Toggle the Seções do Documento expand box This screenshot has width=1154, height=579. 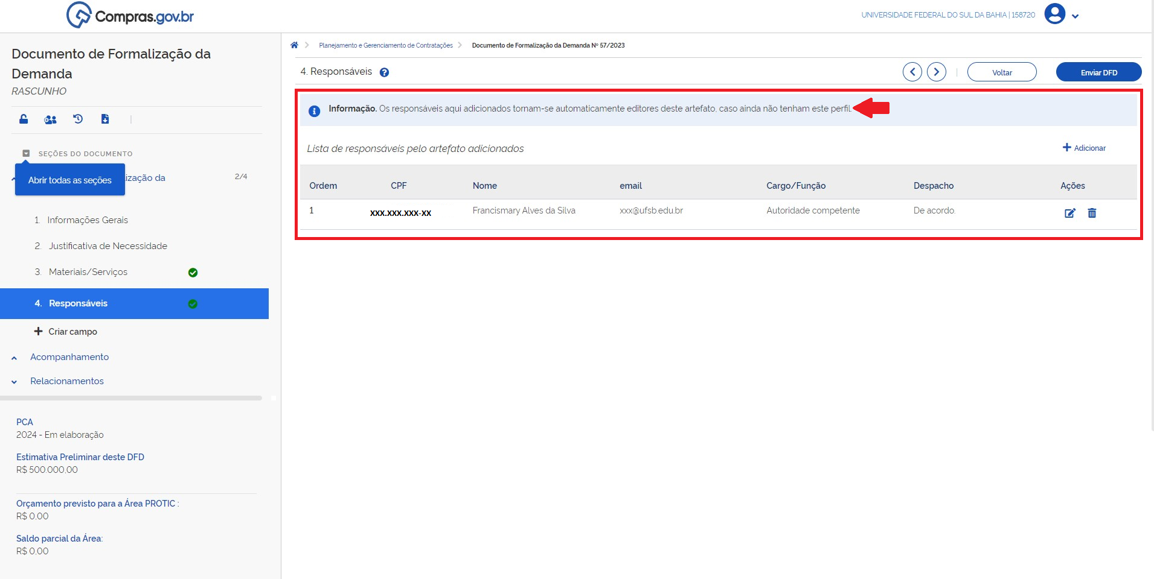point(26,153)
